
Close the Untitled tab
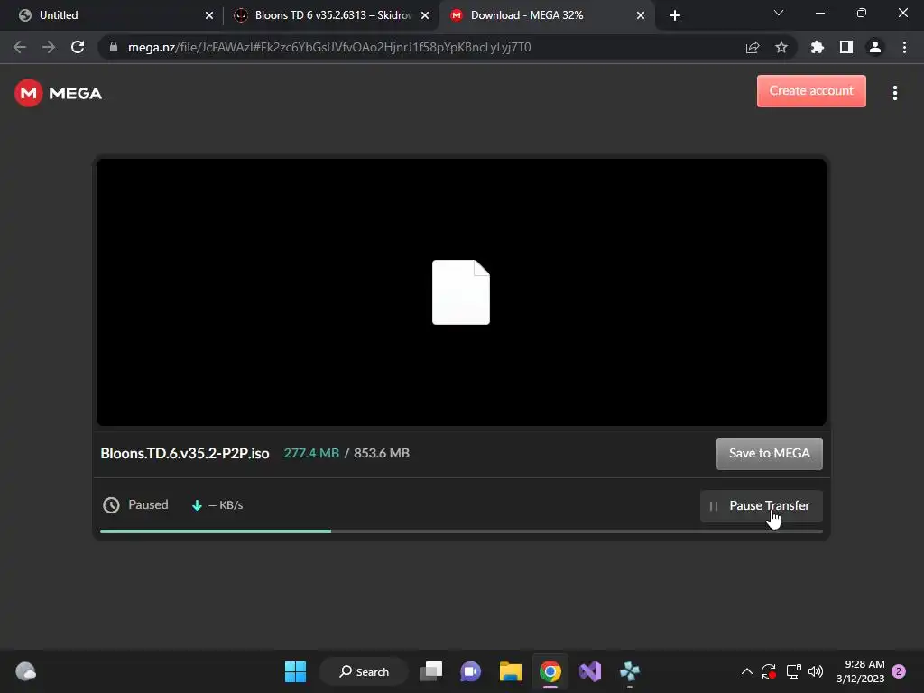(209, 15)
